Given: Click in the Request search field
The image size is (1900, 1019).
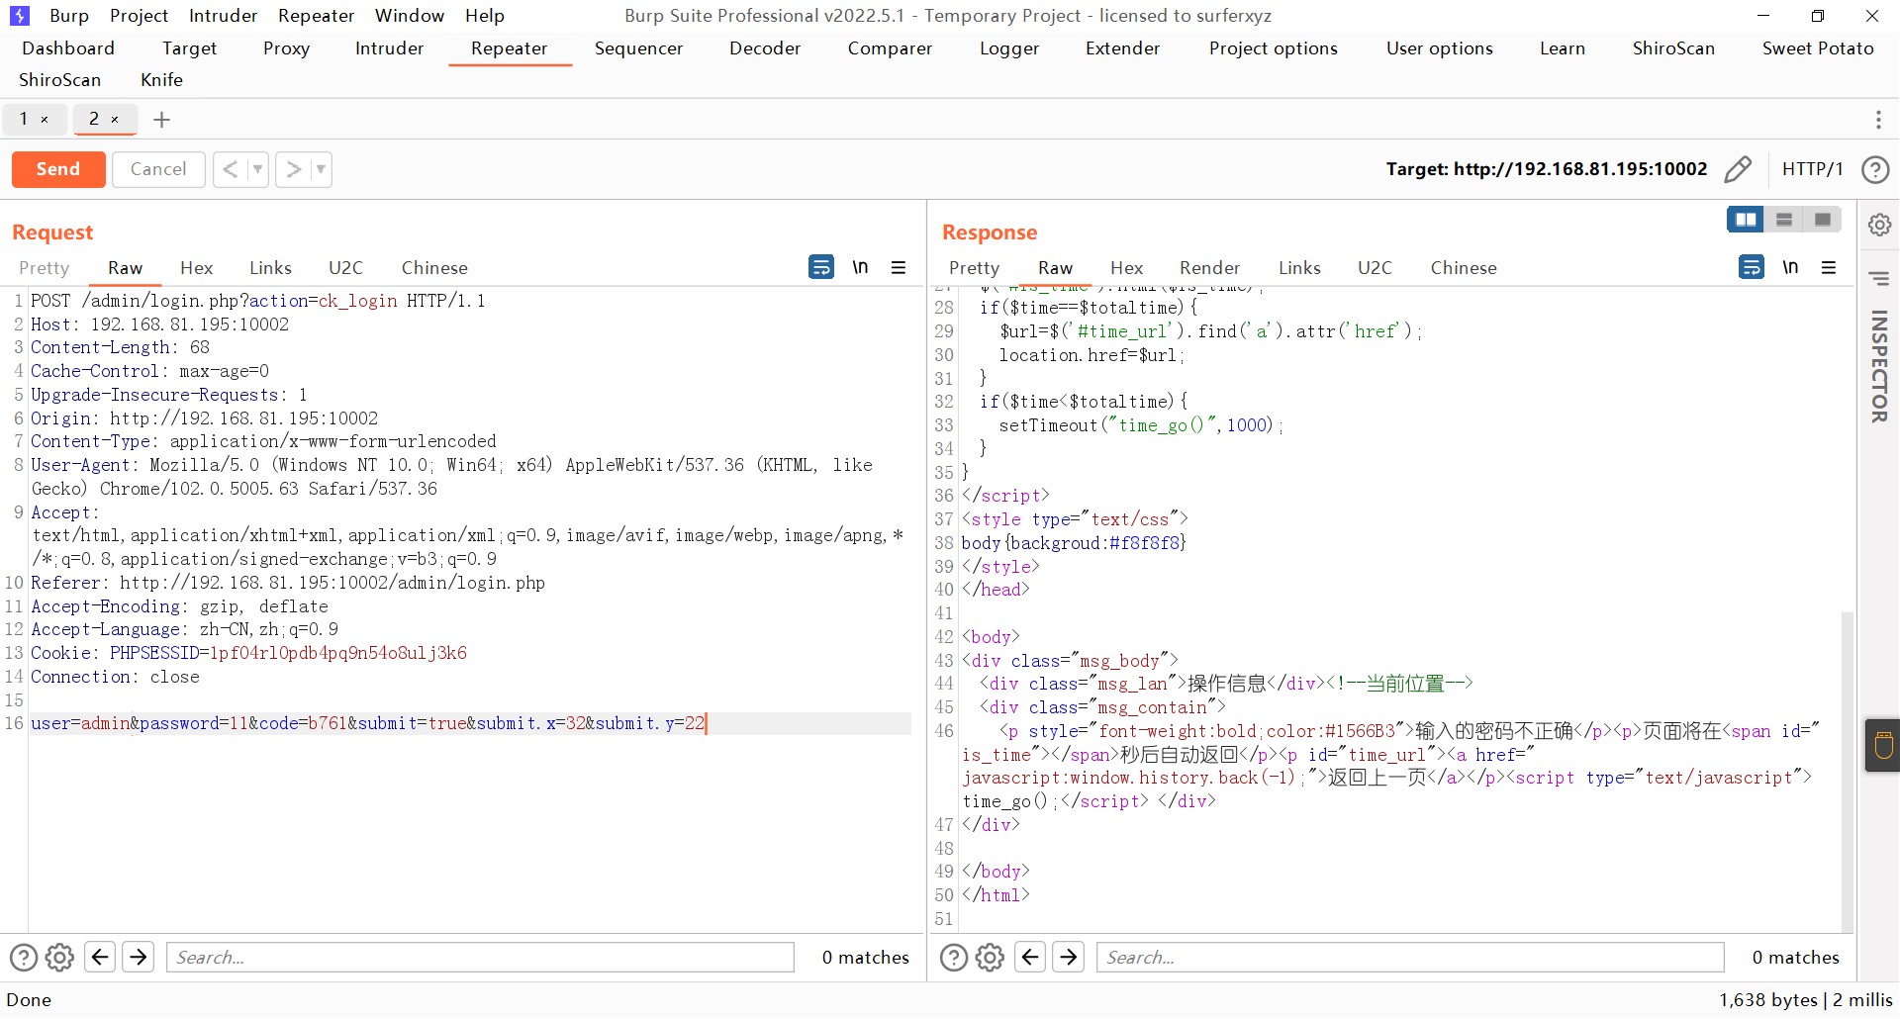Looking at the screenshot, I should click(x=480, y=958).
